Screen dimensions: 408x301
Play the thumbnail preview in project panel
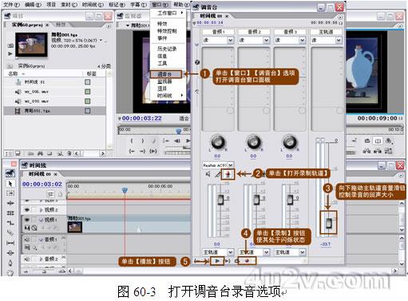(10, 53)
